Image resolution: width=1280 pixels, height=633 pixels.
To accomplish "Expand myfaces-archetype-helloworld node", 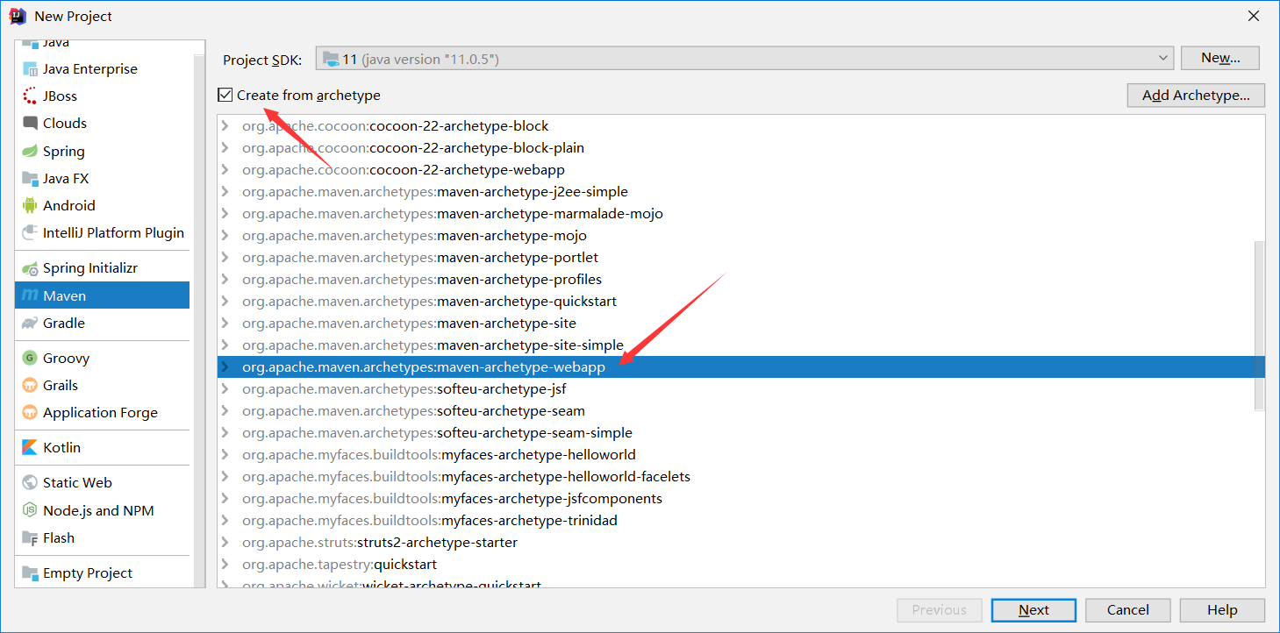I will 225,455.
